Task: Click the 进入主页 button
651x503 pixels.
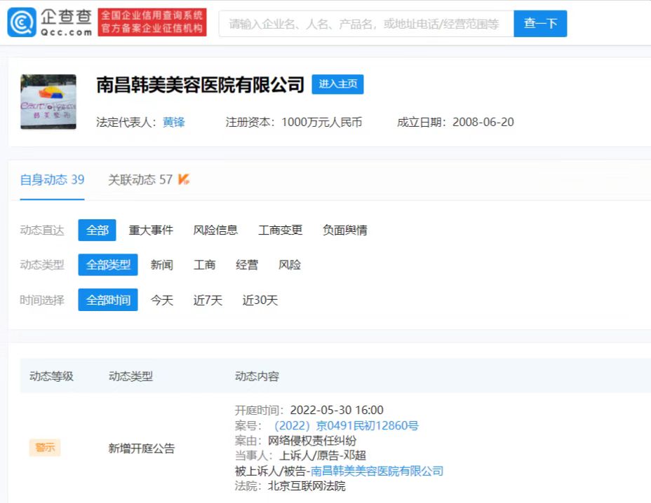Action: [x=337, y=84]
